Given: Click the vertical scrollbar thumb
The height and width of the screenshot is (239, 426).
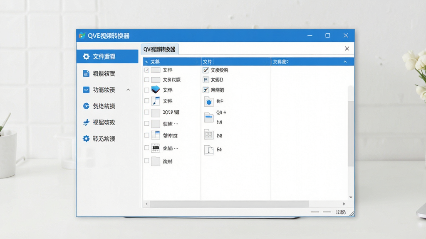Looking at the screenshot, I should click(351, 134).
